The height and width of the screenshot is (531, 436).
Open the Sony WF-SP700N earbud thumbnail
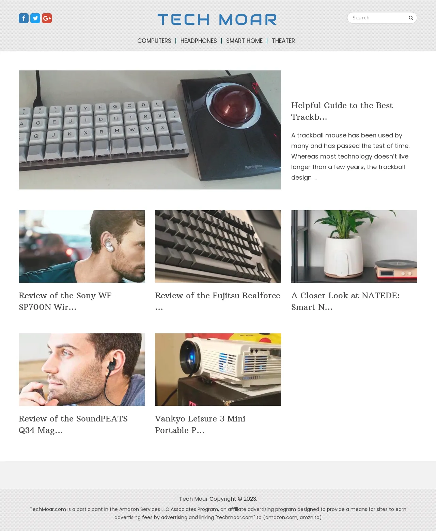point(82,246)
